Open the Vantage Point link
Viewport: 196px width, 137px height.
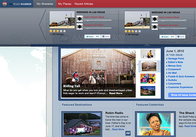pyautogui.click(x=176, y=59)
